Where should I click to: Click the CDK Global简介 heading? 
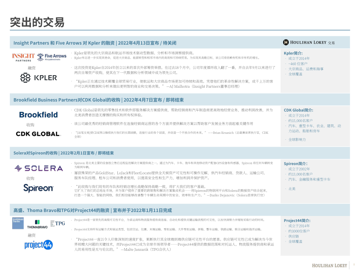click(x=299, y=110)
